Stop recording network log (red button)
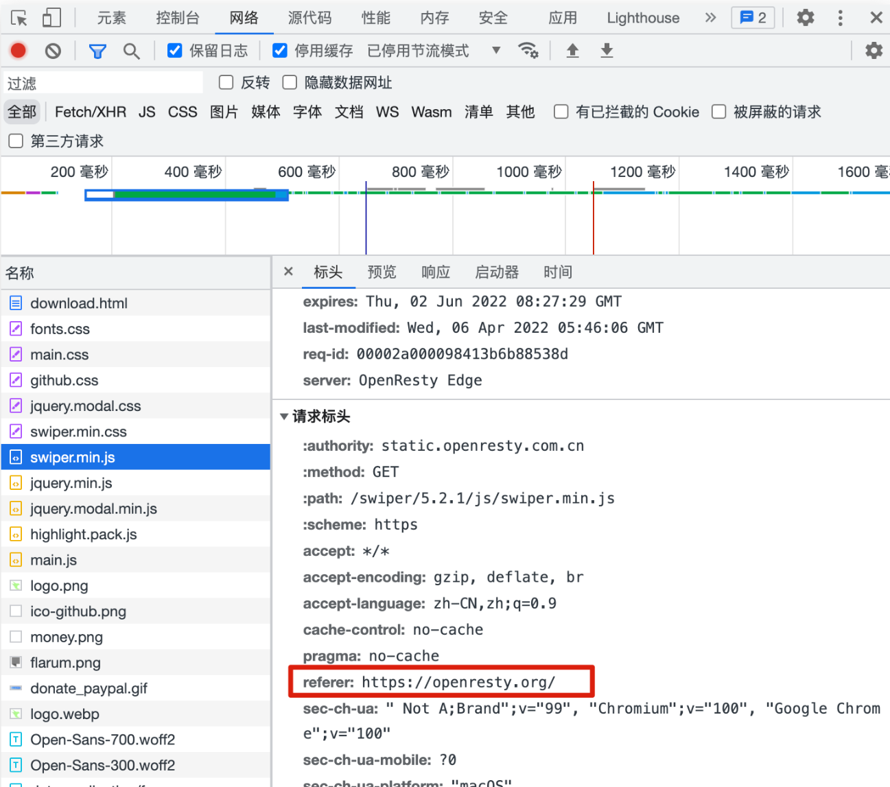This screenshot has height=787, width=890. (19, 50)
